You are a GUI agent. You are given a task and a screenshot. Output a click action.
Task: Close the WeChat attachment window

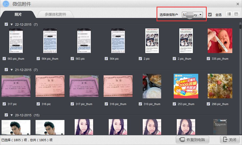pos(238,4)
